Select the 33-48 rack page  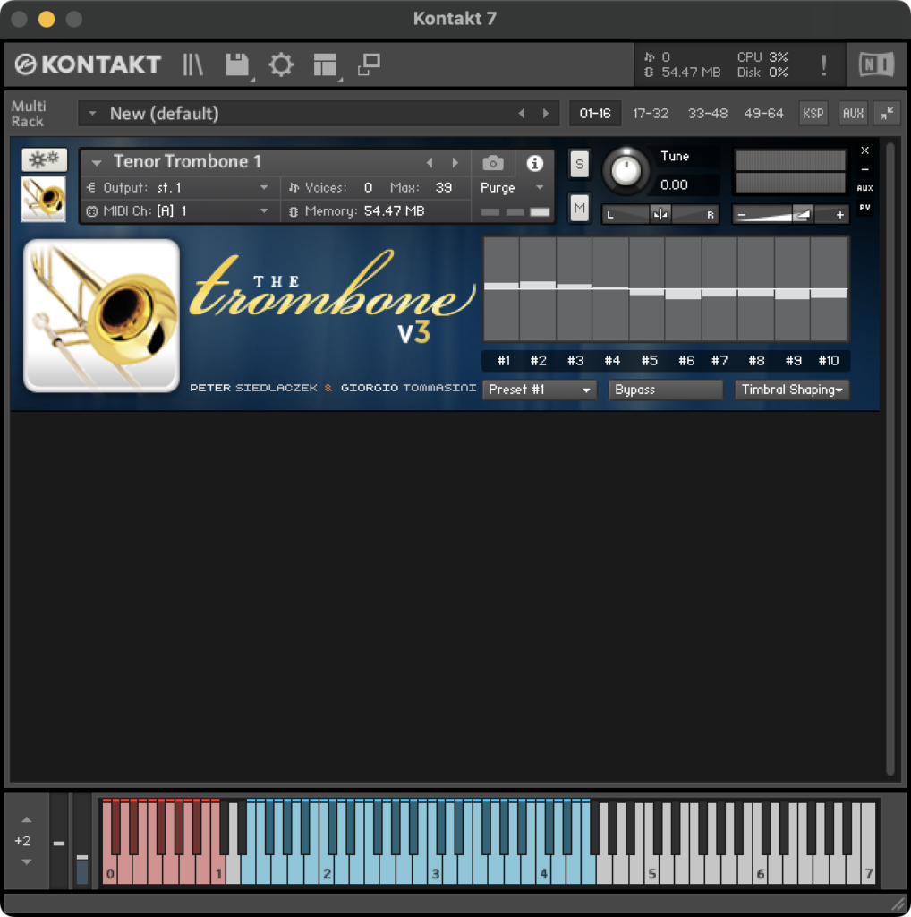707,114
